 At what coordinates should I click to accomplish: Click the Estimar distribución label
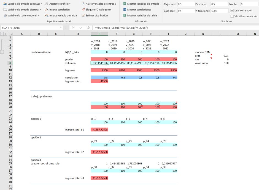97,15
